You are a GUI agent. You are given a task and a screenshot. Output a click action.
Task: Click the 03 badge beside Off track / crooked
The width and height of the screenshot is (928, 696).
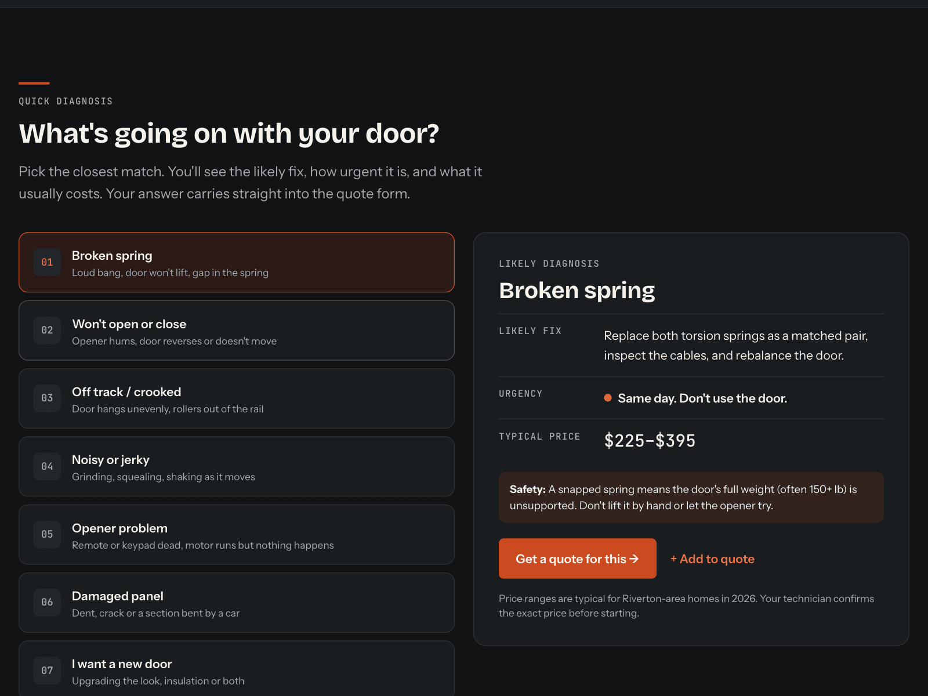[47, 398]
